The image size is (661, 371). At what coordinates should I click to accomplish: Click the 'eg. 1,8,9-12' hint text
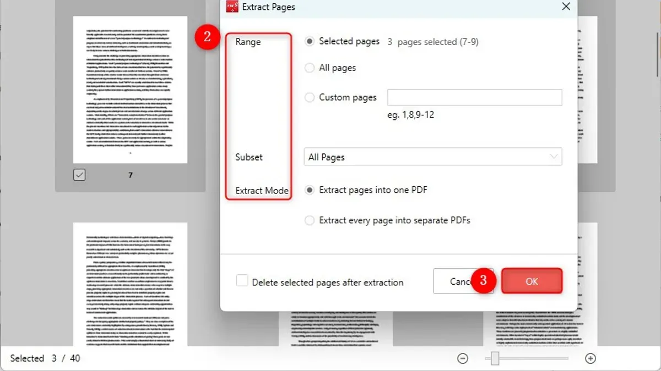tap(411, 115)
